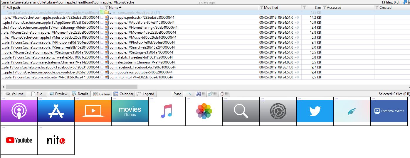Image resolution: width=410 pixels, height=158 pixels.
Task: Click the filter funnel on Modified column
Action: [261, 8]
